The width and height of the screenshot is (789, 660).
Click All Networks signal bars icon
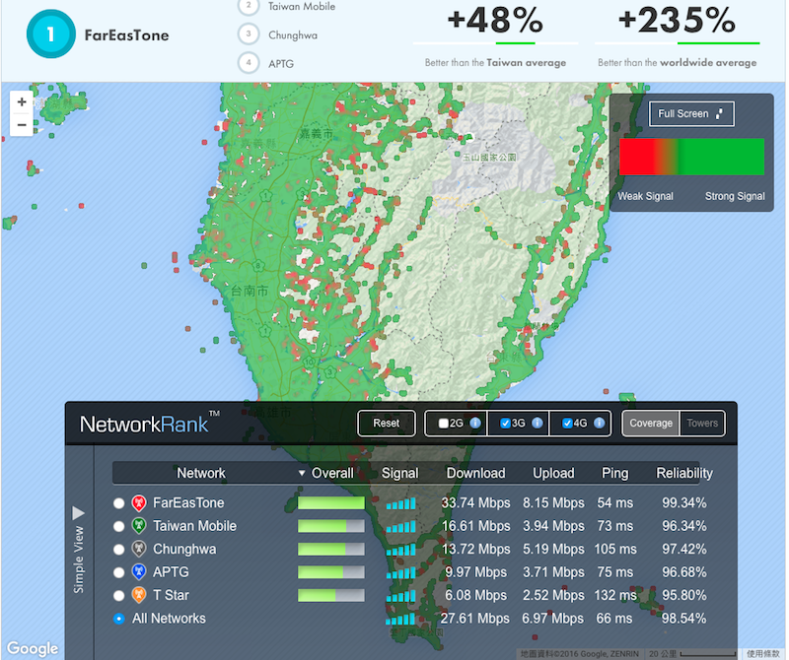pyautogui.click(x=400, y=619)
